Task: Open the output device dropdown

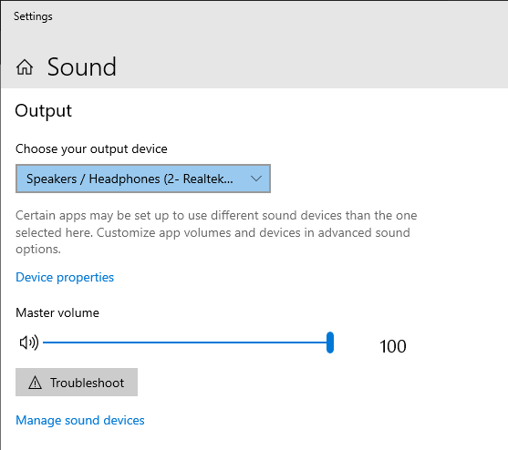Action: (143, 179)
